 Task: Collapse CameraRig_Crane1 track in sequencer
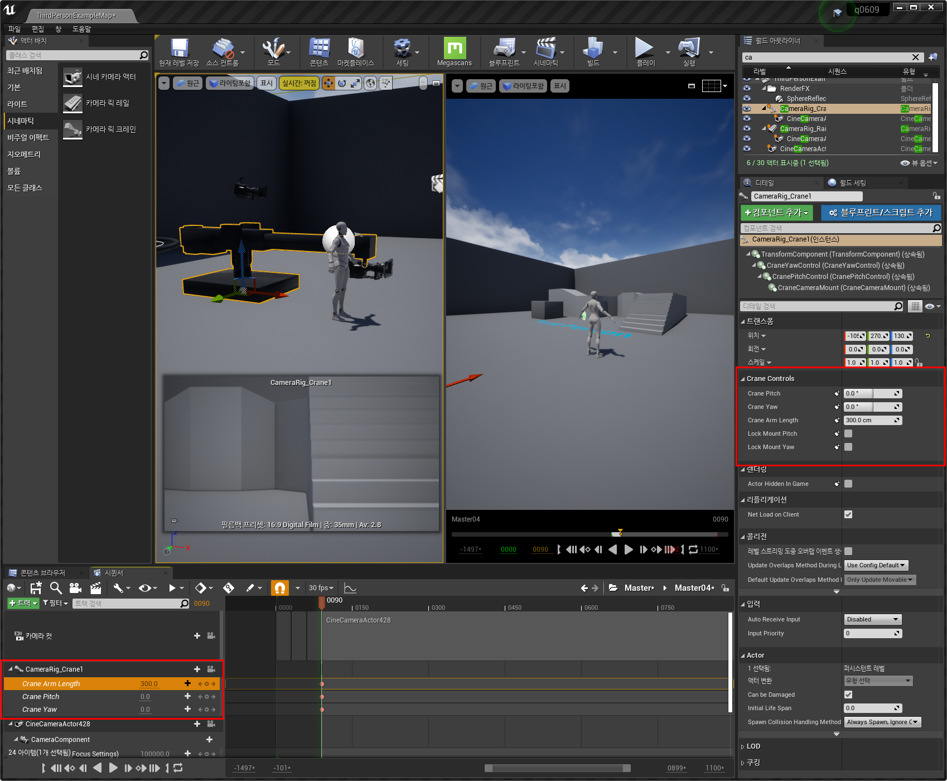(x=10, y=669)
